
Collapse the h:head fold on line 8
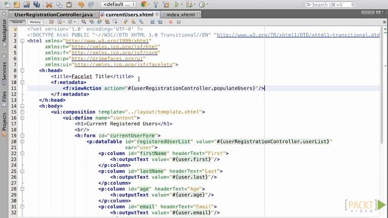(22, 70)
